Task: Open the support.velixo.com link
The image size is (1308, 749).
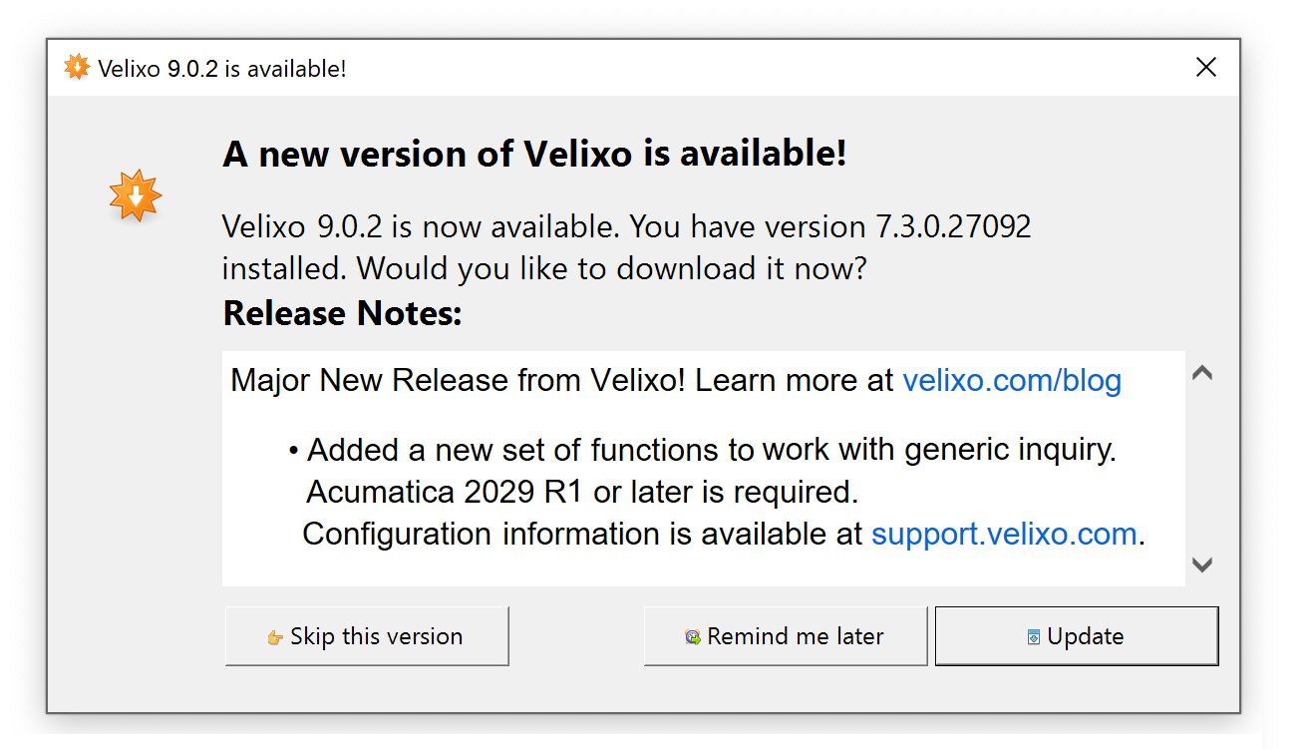Action: [x=1004, y=534]
